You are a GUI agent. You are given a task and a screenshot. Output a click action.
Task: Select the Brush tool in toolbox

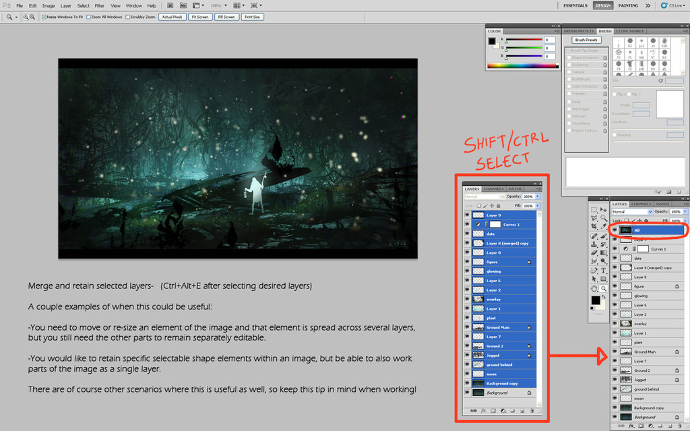coord(603,236)
